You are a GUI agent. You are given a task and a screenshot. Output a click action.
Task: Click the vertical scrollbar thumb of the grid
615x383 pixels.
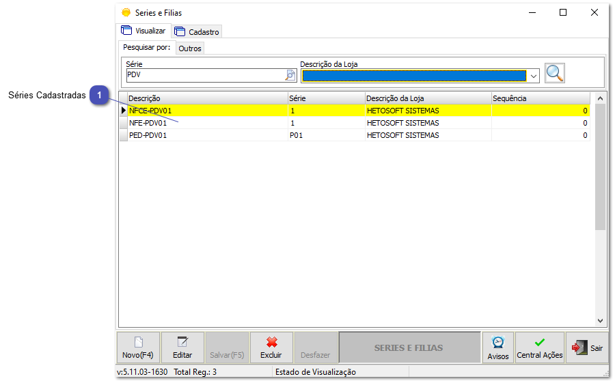click(x=600, y=167)
